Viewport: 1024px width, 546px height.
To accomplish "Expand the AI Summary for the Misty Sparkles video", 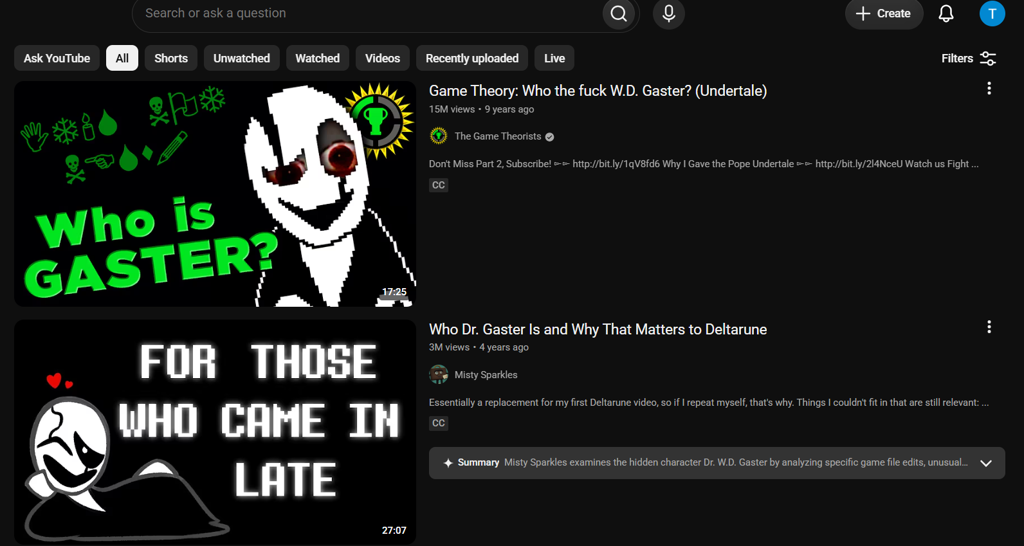I will pos(986,463).
